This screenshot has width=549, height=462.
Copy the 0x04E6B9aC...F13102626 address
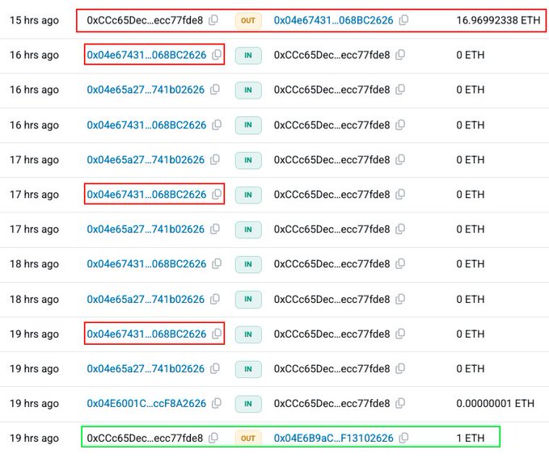pos(403,438)
